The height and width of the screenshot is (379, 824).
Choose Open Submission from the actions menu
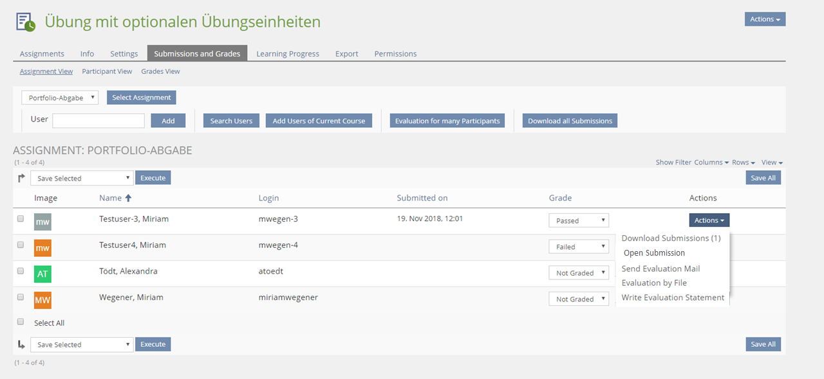pyautogui.click(x=654, y=253)
